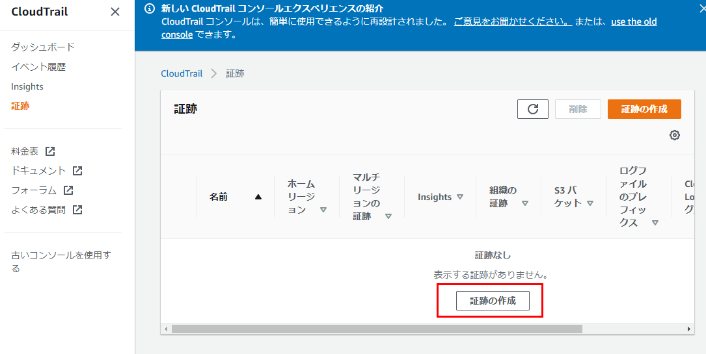706x354 pixels.
Task: Open table preferences gear icon
Action: [675, 135]
